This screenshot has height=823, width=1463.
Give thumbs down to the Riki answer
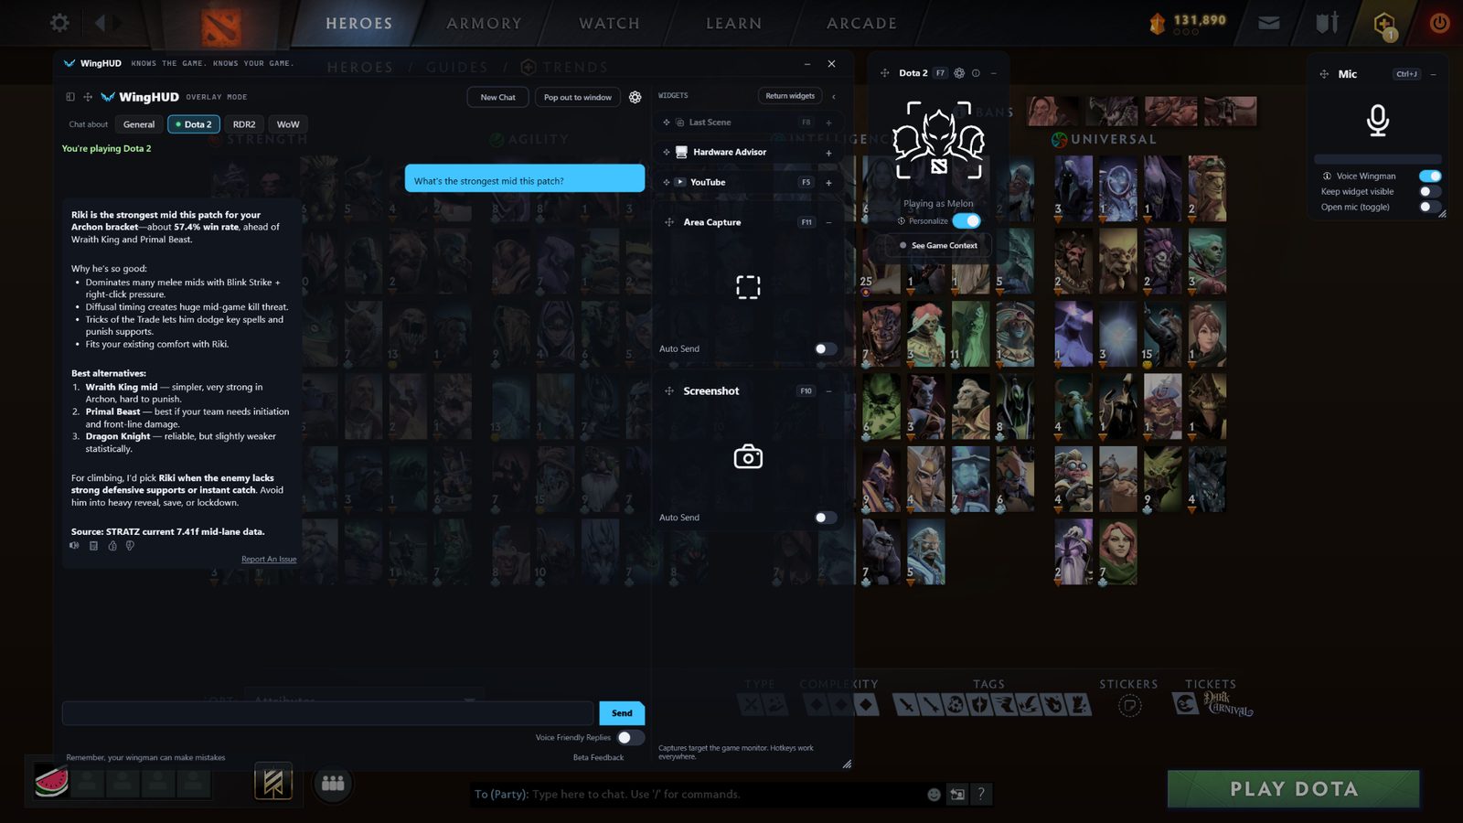pyautogui.click(x=130, y=546)
